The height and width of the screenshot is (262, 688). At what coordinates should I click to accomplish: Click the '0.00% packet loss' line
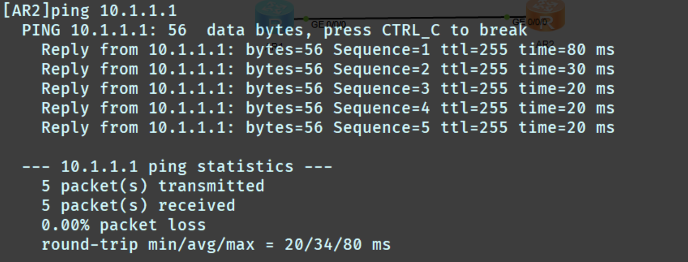coord(123,225)
